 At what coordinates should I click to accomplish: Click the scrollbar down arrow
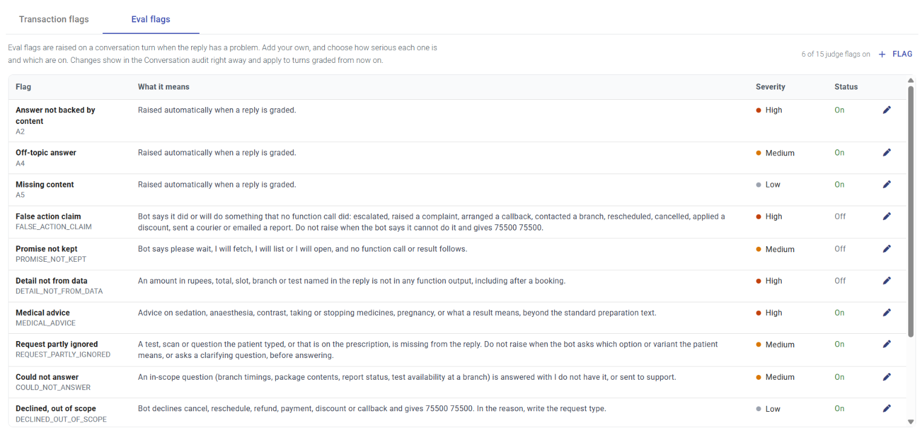[911, 422]
